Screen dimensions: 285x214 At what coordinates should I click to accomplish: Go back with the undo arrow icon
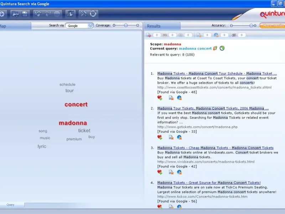(x=38, y=14)
